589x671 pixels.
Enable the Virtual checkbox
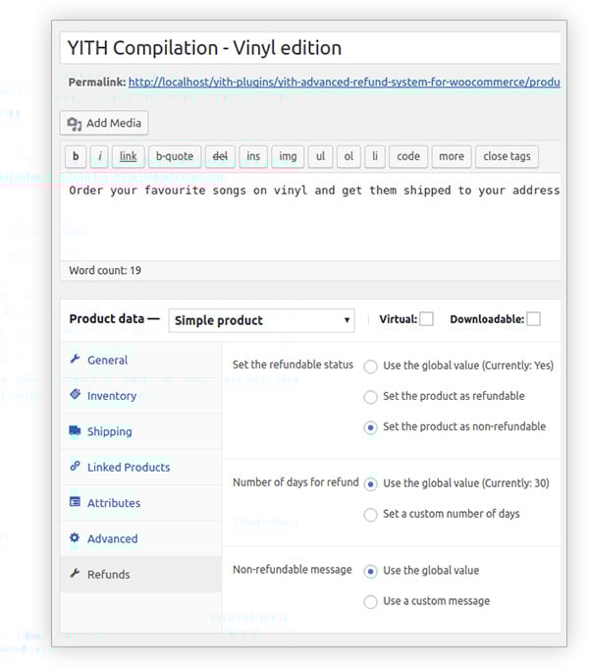point(426,318)
